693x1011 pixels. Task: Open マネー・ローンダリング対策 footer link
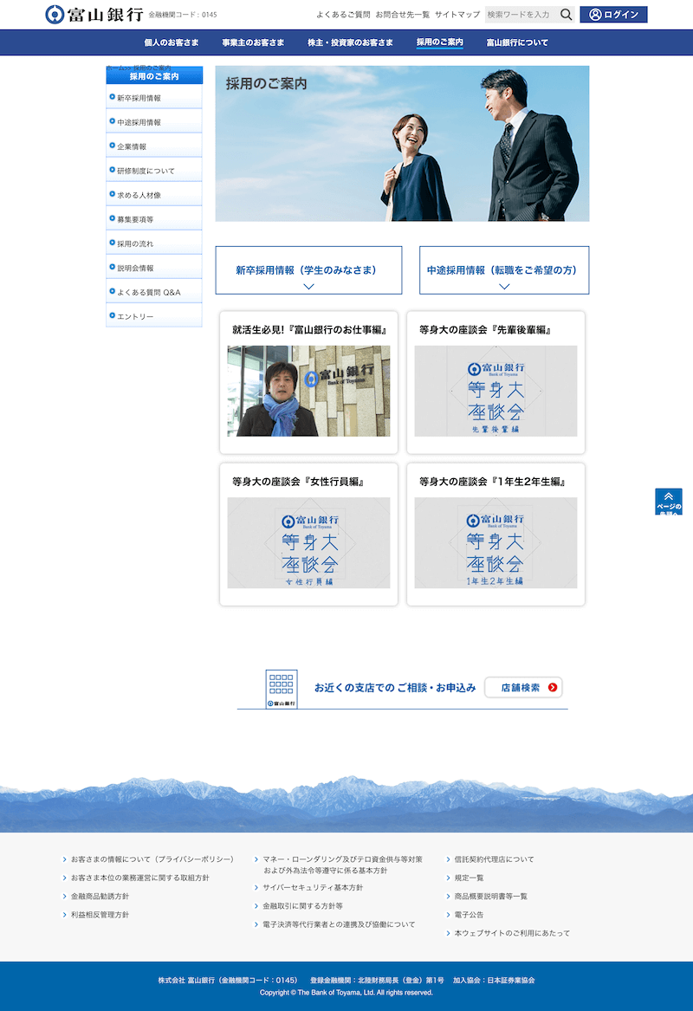pos(342,865)
